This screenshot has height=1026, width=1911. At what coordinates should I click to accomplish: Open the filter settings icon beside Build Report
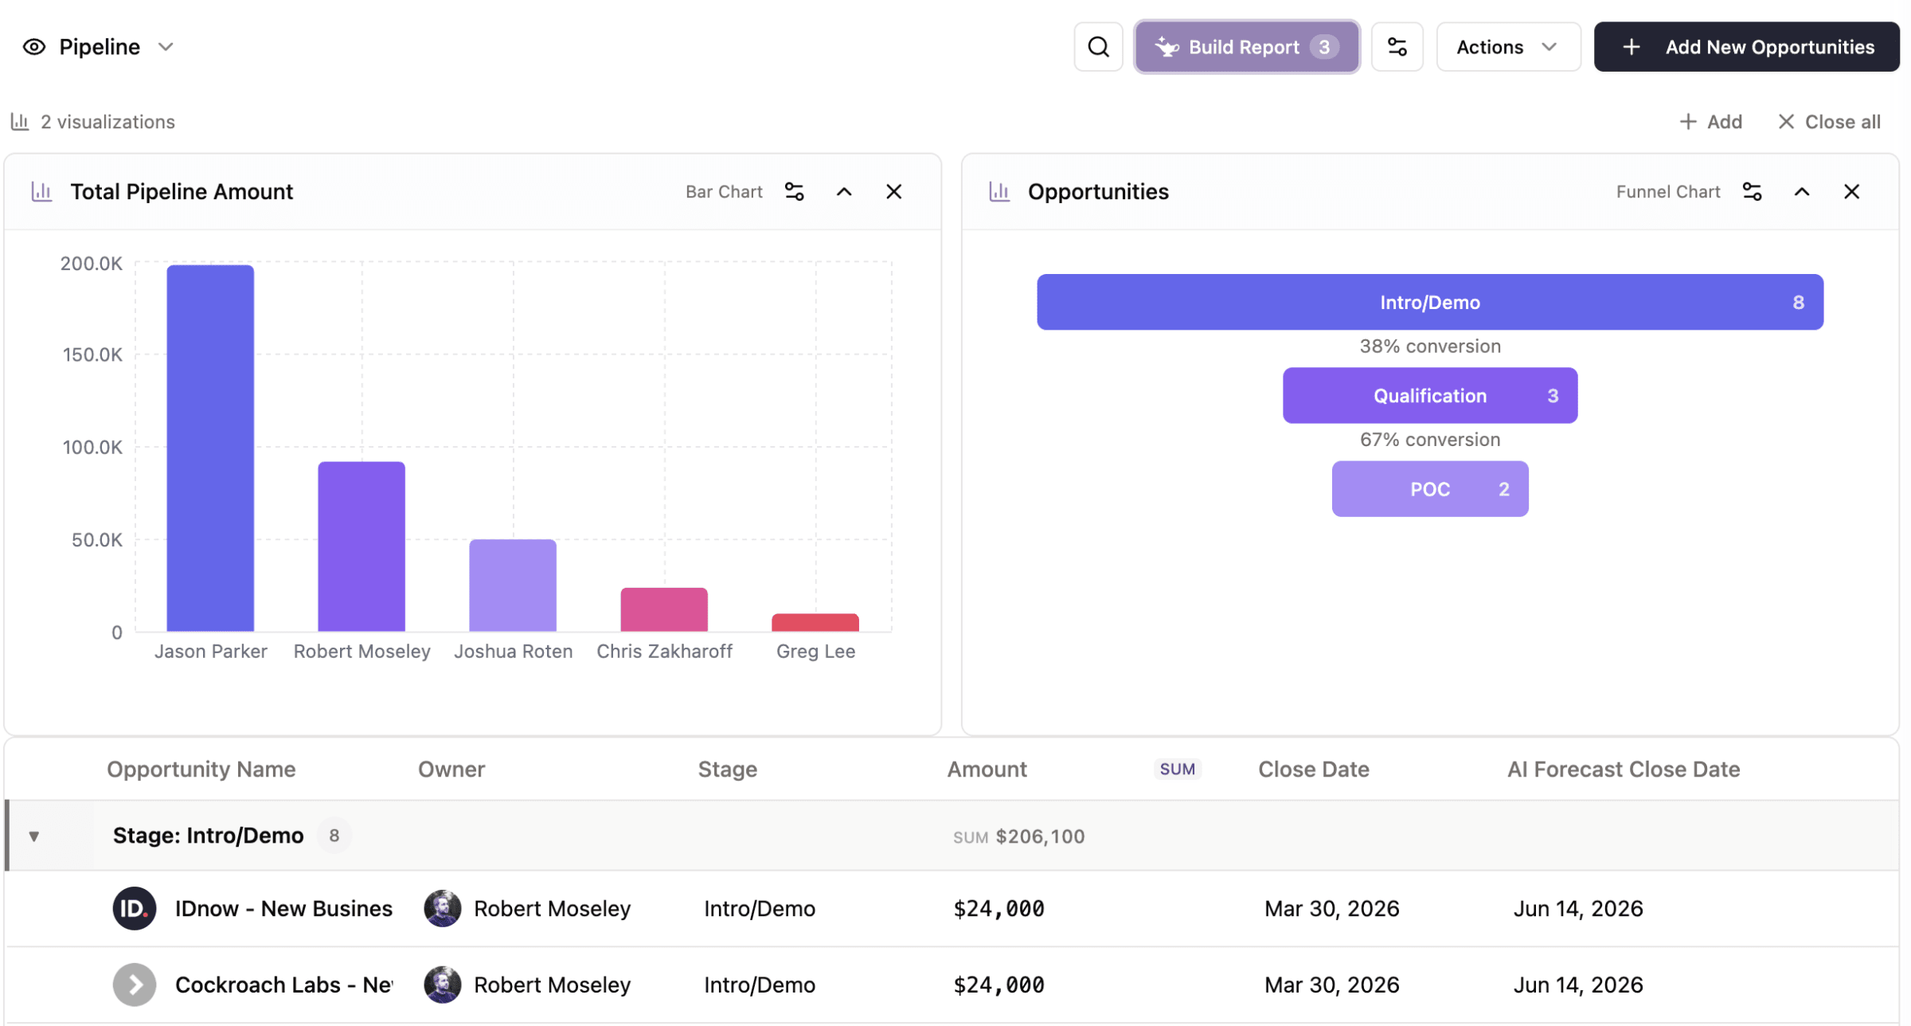pos(1397,47)
